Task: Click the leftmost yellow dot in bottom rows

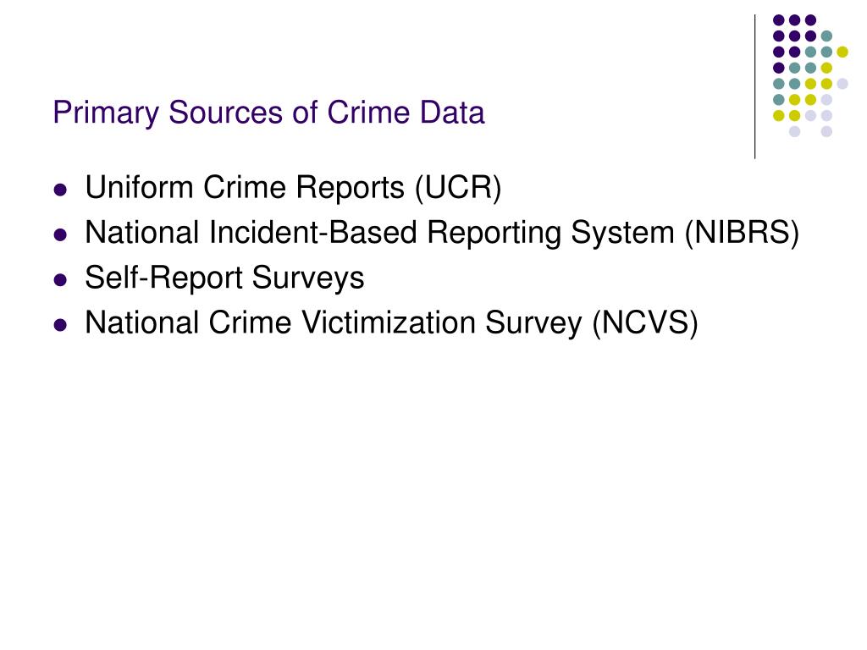Action: click(x=779, y=115)
